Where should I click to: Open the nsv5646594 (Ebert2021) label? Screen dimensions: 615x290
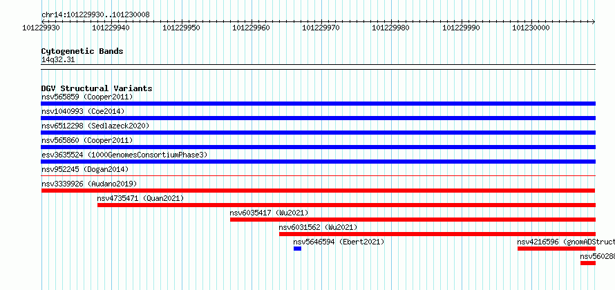[339, 242]
